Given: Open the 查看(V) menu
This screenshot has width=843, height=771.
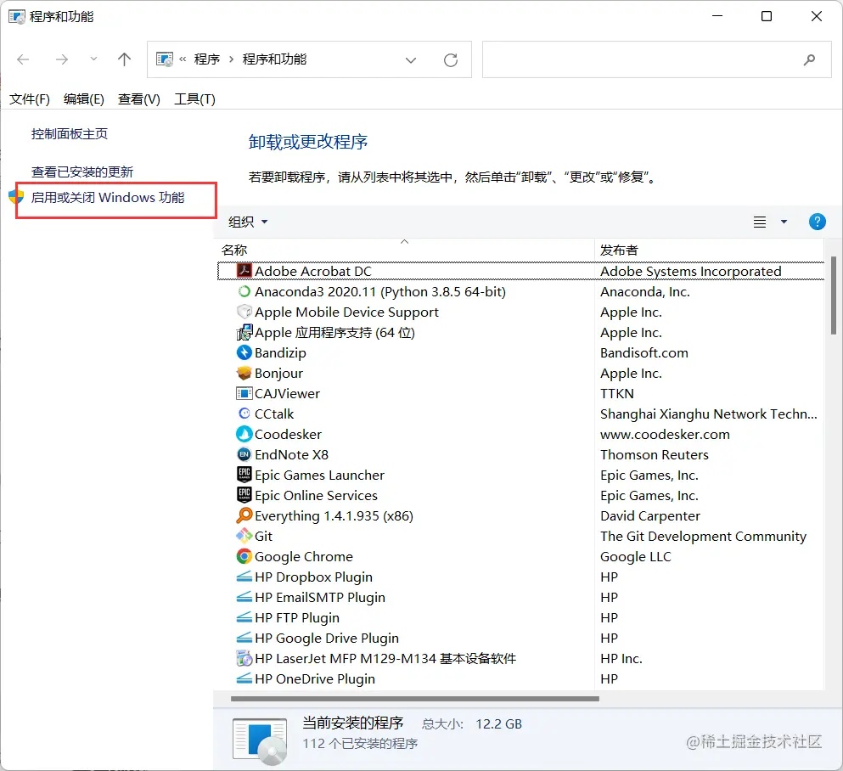Looking at the screenshot, I should coord(138,98).
